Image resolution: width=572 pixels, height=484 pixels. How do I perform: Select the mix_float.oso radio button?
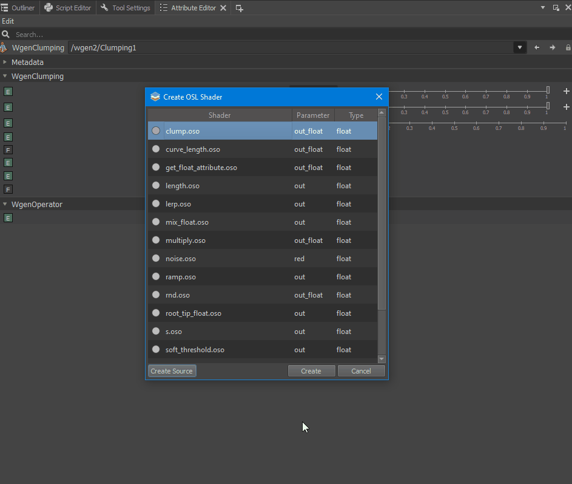(x=156, y=222)
